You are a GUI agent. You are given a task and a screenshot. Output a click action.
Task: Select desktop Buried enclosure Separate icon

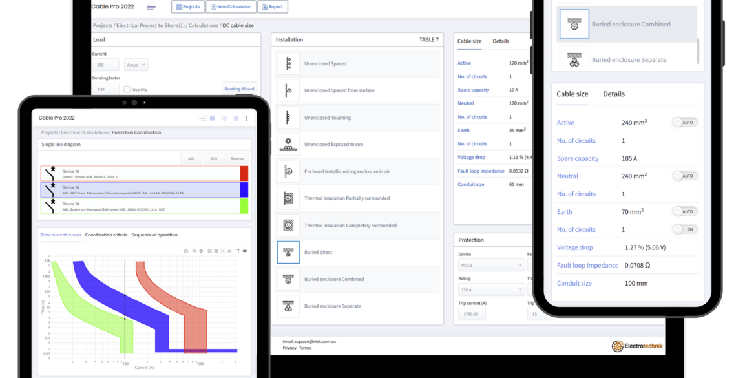(x=288, y=306)
